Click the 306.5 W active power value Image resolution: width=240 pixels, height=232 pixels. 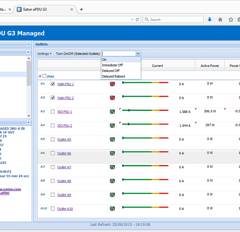coord(210,111)
